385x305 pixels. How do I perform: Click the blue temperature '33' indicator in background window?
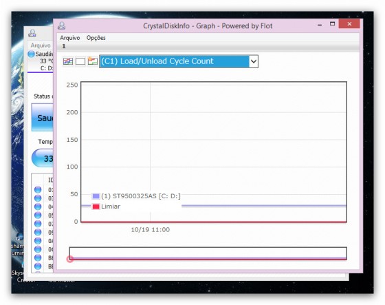point(43,158)
